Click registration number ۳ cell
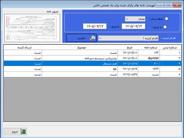The width and height of the screenshot is (184, 138). pos(170,58)
